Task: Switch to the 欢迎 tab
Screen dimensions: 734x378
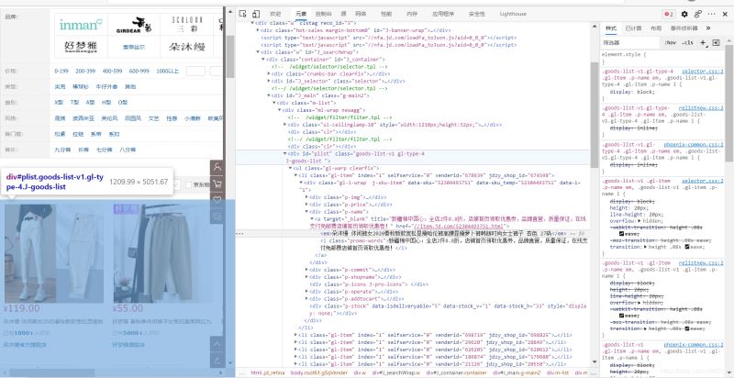Action: (276, 14)
